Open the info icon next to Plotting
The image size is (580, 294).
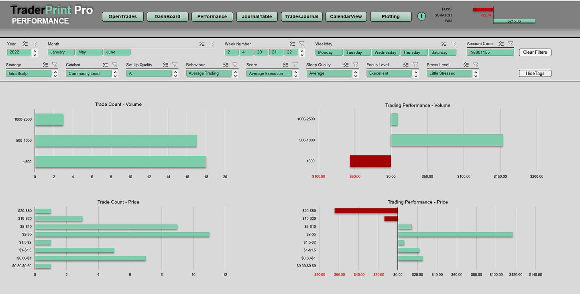[x=421, y=16]
